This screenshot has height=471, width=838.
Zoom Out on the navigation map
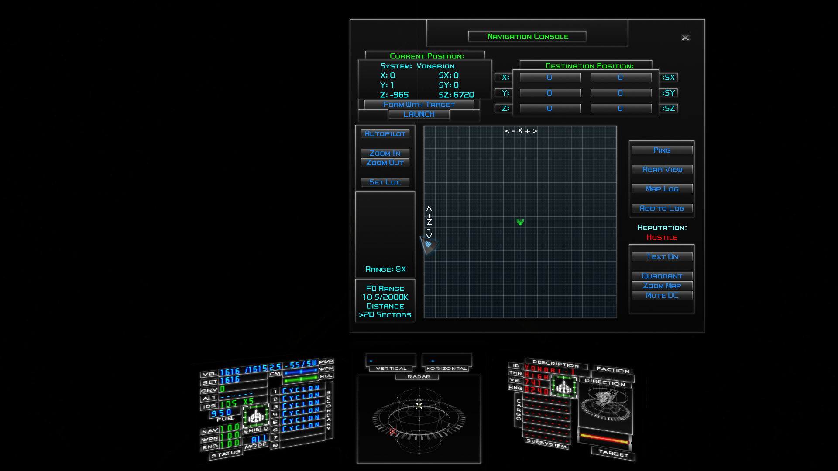385,163
